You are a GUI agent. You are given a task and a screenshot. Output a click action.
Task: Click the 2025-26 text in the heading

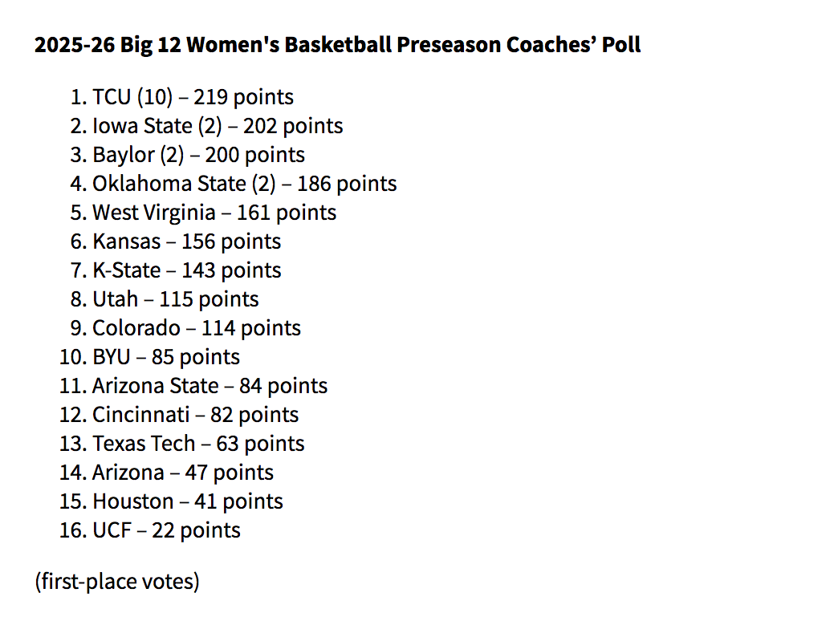(x=75, y=44)
